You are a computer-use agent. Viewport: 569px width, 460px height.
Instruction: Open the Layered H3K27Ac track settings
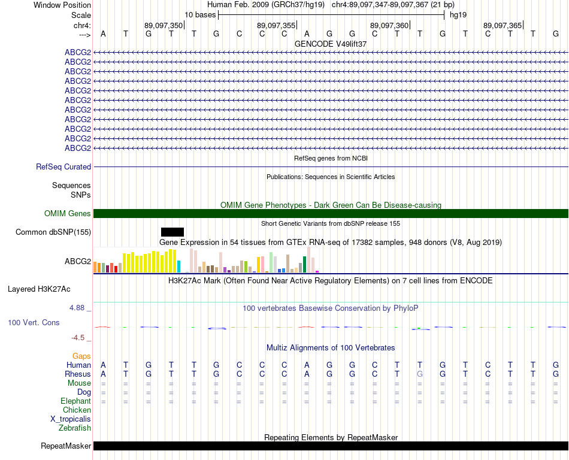[x=39, y=289]
